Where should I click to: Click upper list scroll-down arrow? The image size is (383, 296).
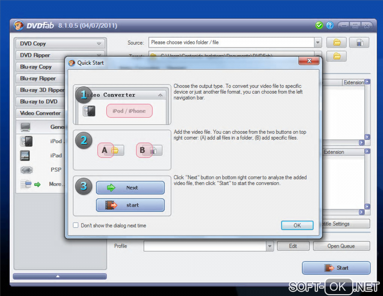tap(367, 137)
